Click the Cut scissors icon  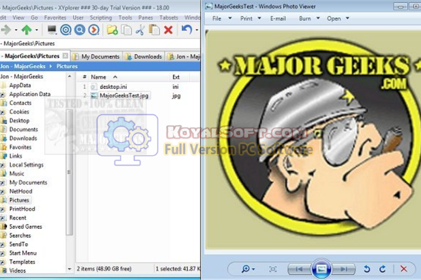140,30
